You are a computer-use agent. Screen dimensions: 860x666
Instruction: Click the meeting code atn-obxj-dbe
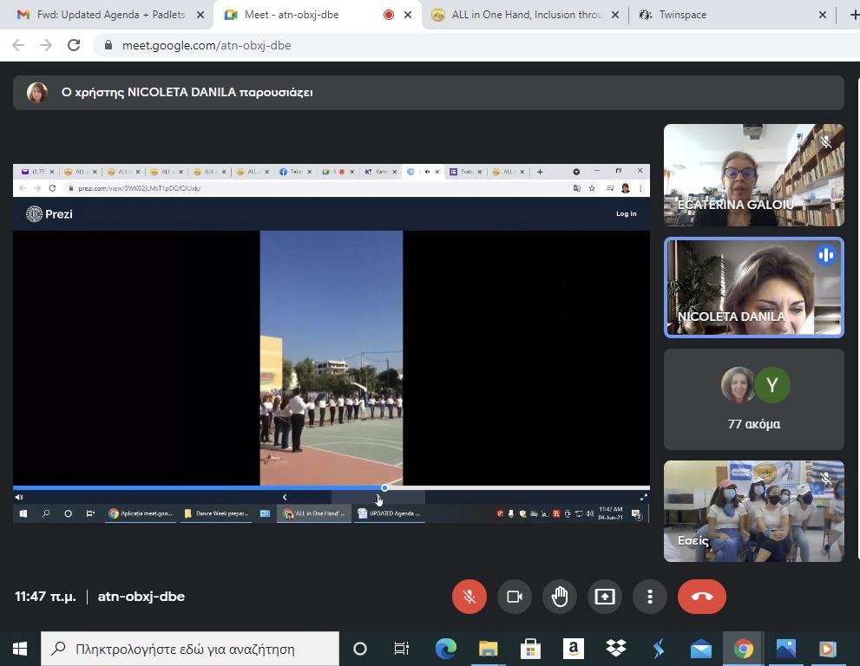pyautogui.click(x=141, y=597)
